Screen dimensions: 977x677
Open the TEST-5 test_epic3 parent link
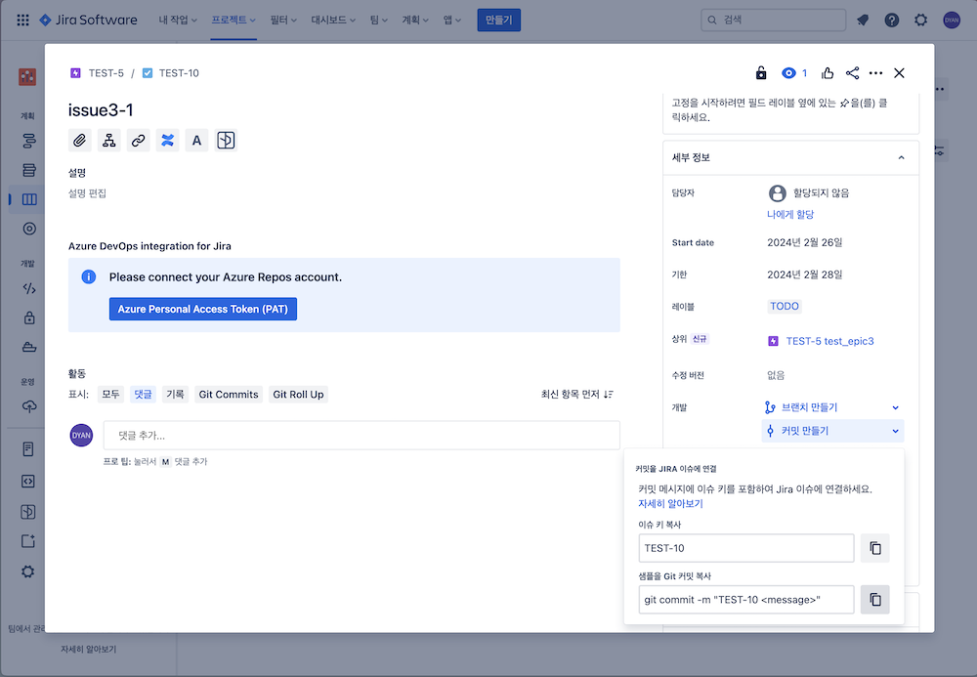[x=829, y=341]
